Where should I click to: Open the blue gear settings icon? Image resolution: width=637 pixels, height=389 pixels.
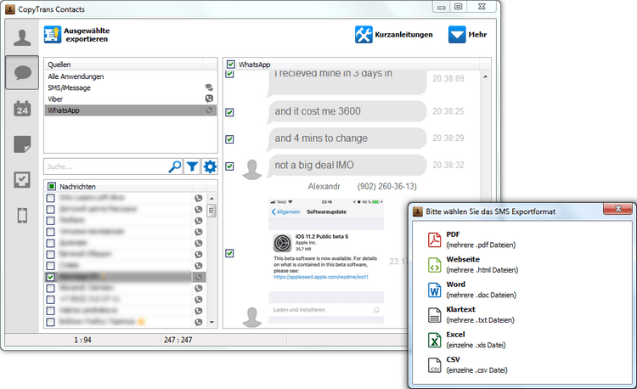210,166
